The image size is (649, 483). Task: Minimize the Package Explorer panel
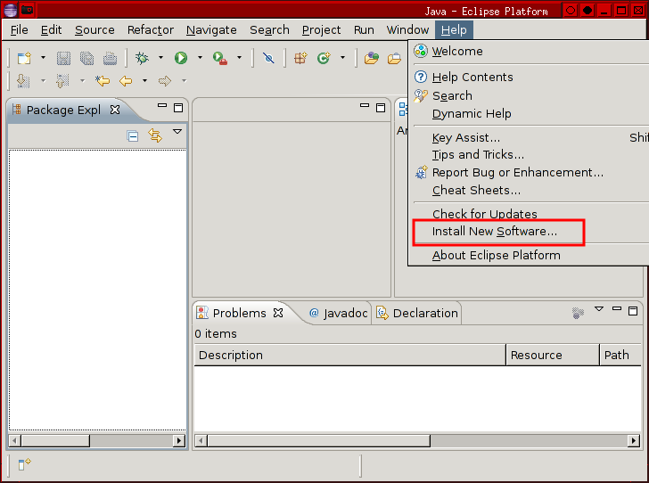(x=162, y=105)
